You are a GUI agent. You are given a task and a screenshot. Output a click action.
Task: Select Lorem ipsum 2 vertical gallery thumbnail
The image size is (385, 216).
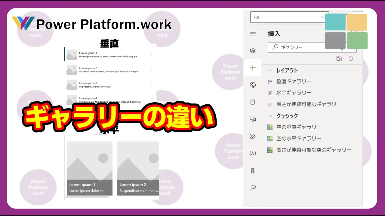(x=72, y=70)
